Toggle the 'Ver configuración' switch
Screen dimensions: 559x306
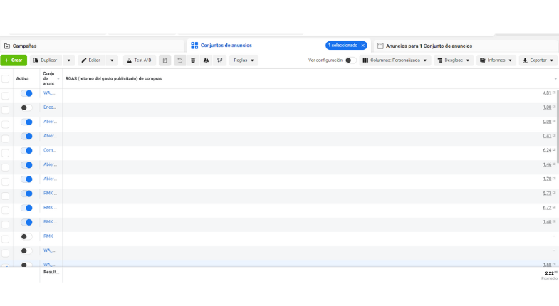350,60
